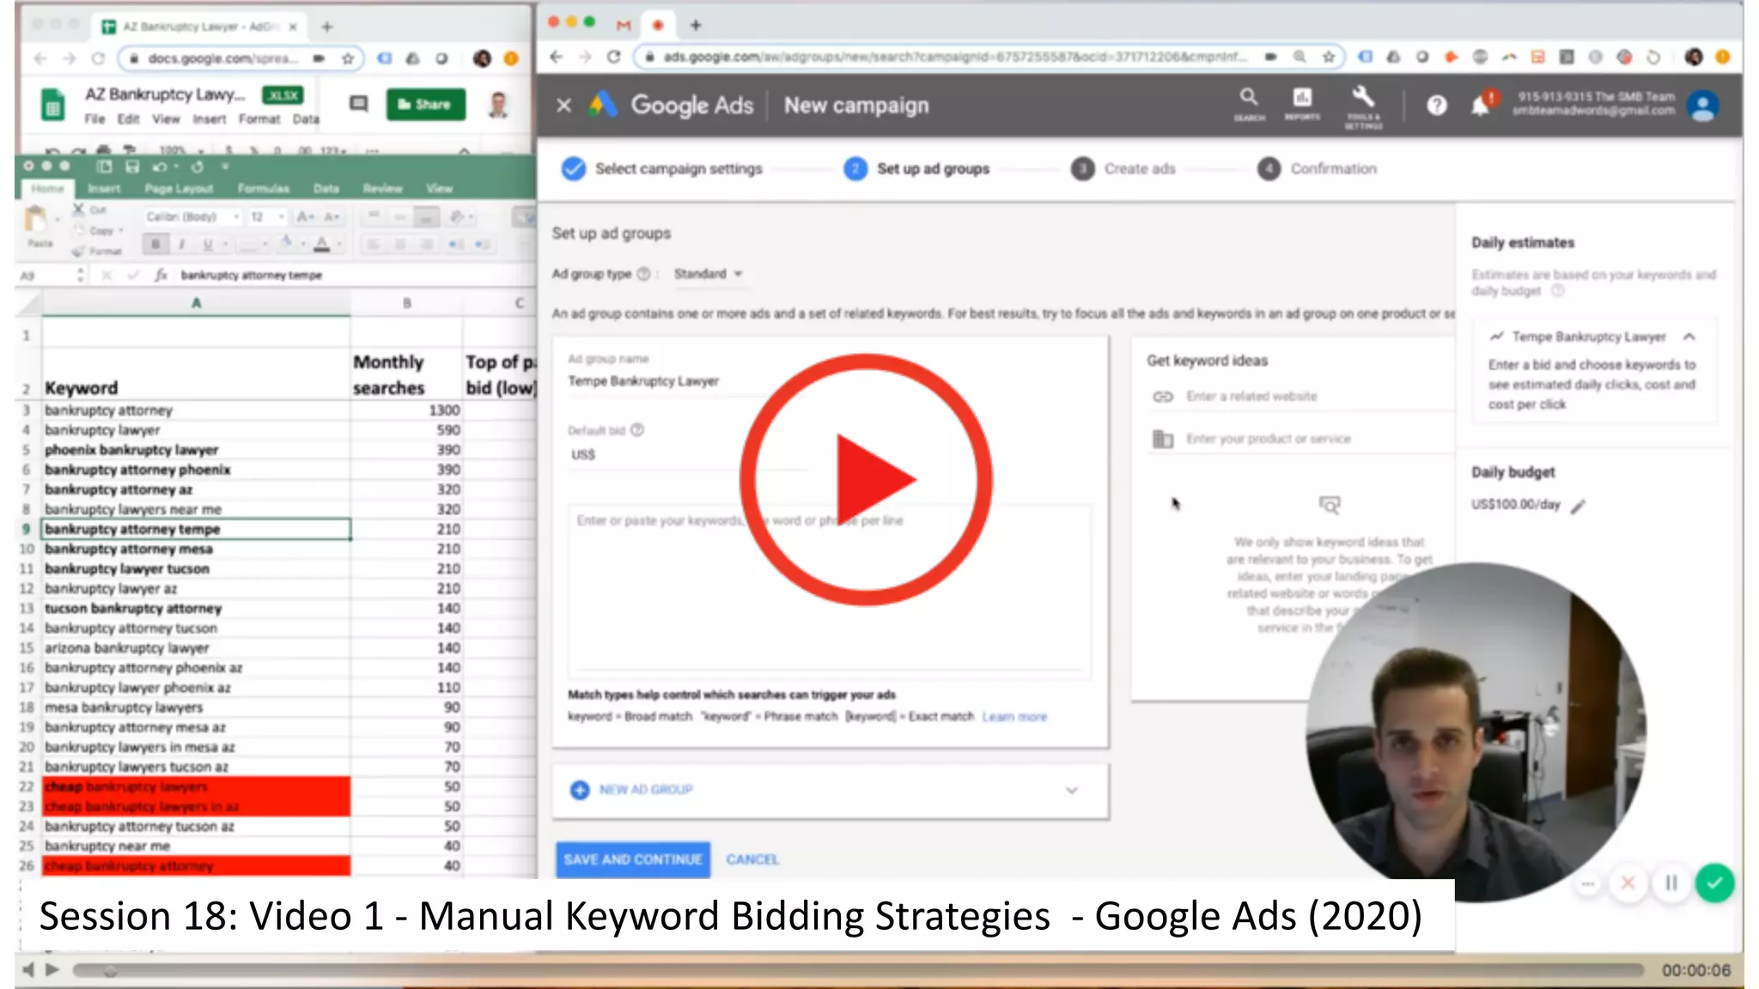Bookmark the Google Ads page with star icon
Screen dimensions: 1759x989
click(x=1329, y=57)
